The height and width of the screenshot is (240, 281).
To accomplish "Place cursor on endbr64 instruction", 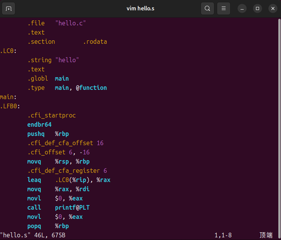I will point(39,124).
